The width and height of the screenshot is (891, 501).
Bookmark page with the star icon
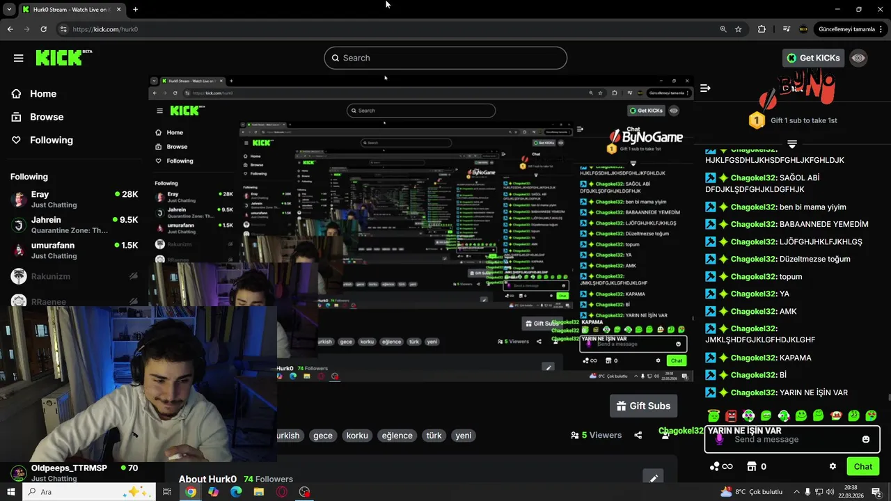[x=739, y=29]
